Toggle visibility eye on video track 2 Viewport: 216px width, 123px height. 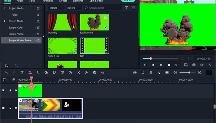16,90
